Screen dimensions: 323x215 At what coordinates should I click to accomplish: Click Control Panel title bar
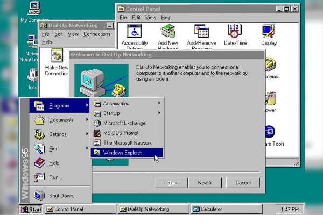point(208,9)
